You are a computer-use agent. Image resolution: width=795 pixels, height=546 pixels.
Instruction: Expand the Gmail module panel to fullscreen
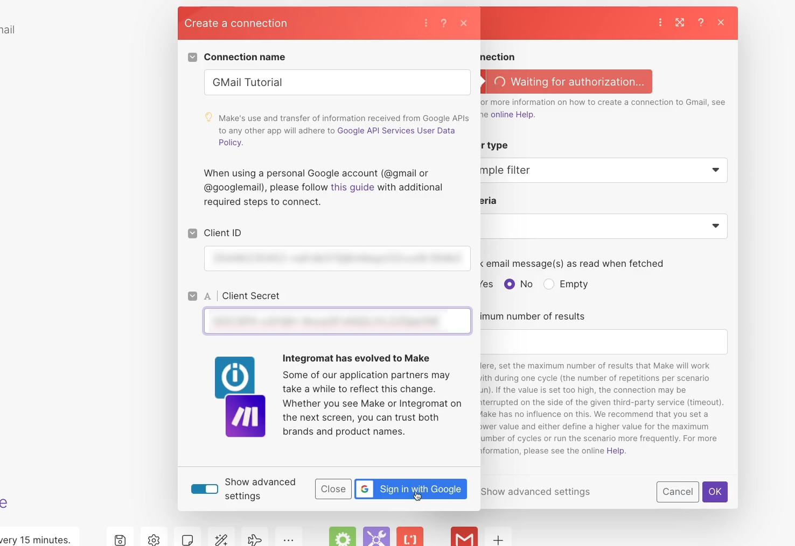[x=680, y=23]
